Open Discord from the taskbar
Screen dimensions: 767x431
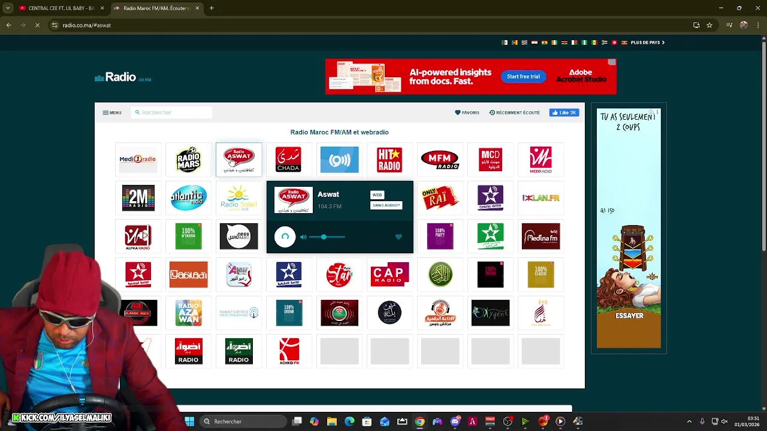point(455,421)
